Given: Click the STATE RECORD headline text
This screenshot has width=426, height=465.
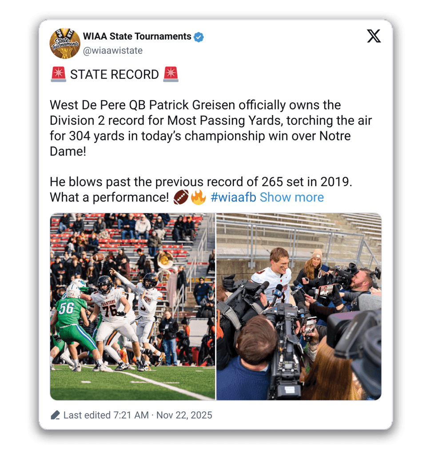Looking at the screenshot, I should click(114, 74).
